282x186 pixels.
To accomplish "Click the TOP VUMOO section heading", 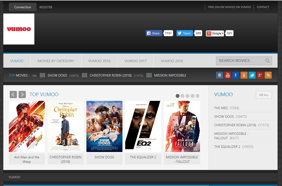I will (x=44, y=94).
